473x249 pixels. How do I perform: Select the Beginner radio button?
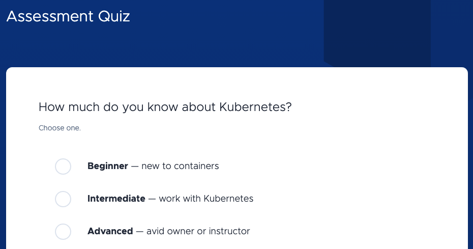pos(63,167)
